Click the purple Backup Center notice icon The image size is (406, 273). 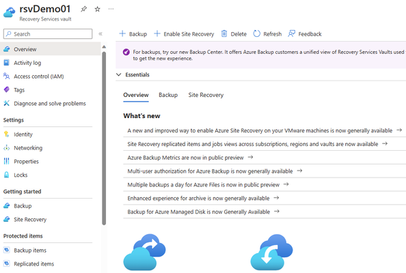[126, 52]
